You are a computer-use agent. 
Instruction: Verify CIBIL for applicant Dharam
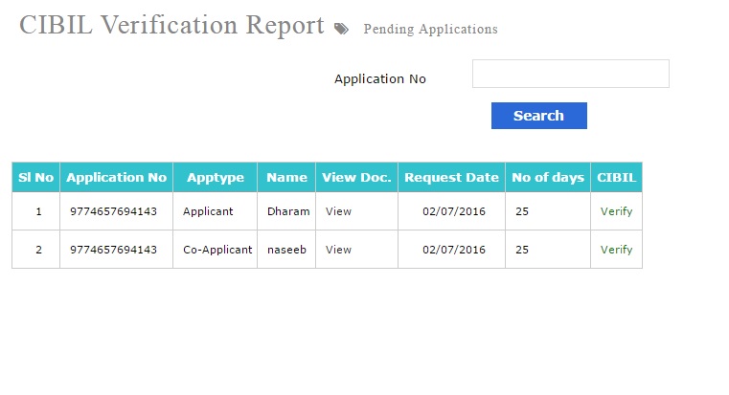pyautogui.click(x=616, y=211)
